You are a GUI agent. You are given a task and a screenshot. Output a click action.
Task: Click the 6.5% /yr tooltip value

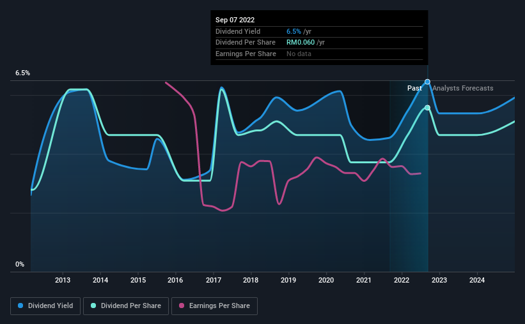click(x=299, y=31)
